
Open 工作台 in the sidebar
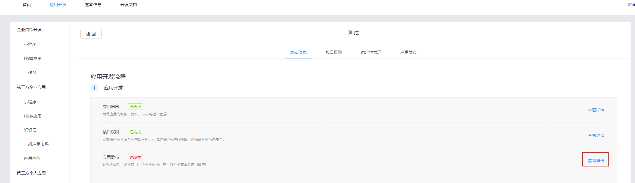(x=30, y=73)
